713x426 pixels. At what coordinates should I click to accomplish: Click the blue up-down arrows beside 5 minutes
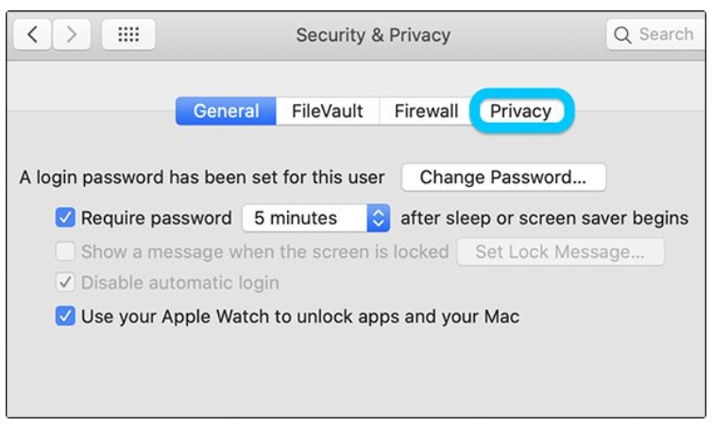[378, 218]
